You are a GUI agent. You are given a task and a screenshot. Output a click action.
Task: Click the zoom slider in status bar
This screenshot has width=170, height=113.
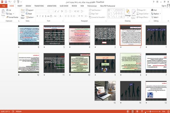[152, 111]
